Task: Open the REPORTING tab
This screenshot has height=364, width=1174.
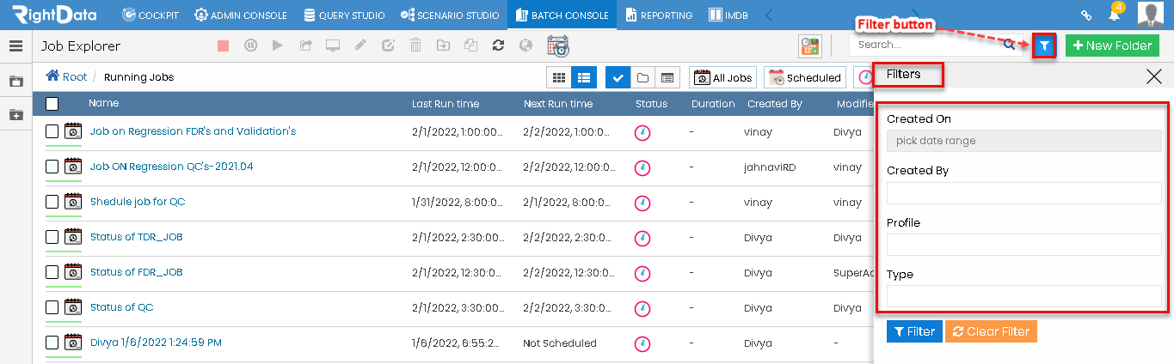Action: (659, 15)
